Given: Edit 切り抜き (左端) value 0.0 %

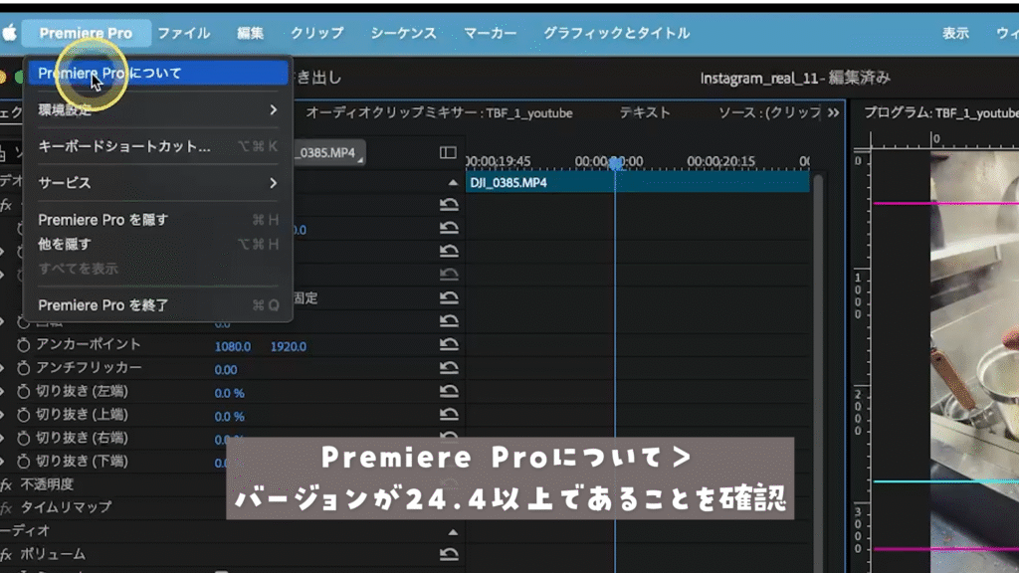Looking at the screenshot, I should pyautogui.click(x=230, y=393).
